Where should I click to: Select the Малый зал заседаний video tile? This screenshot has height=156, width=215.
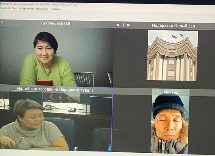[56, 122]
